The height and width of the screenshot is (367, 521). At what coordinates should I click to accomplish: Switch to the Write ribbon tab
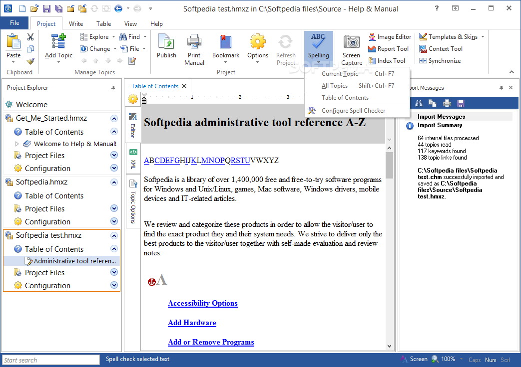pyautogui.click(x=76, y=24)
